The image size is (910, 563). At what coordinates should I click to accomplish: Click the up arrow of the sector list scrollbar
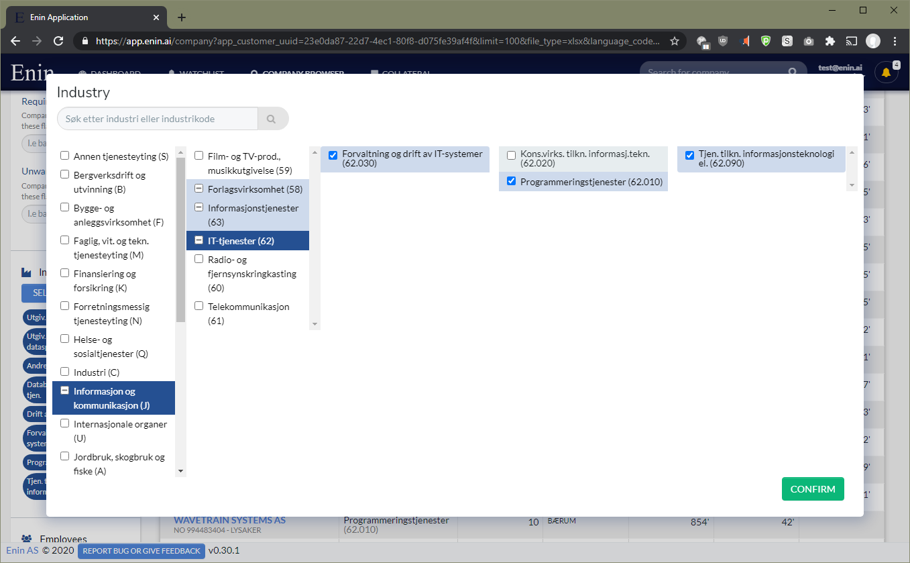pyautogui.click(x=180, y=151)
